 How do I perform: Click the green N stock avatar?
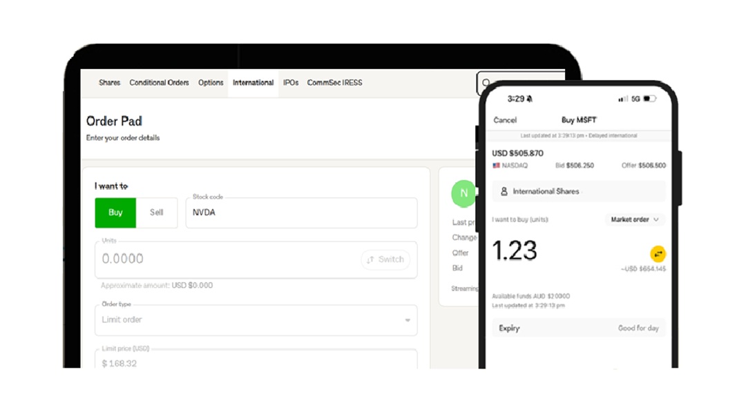tap(463, 194)
